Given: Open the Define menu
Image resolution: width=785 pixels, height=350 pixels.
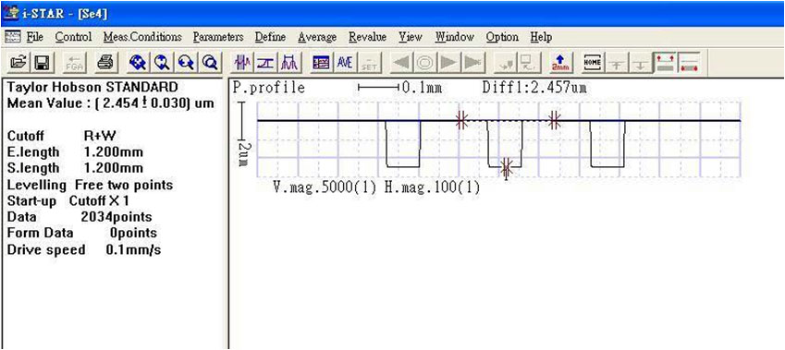Looking at the screenshot, I should tap(270, 37).
